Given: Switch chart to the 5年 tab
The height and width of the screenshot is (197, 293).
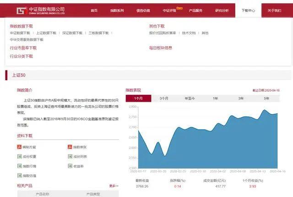Looking at the screenshot, I should pos(266,98).
